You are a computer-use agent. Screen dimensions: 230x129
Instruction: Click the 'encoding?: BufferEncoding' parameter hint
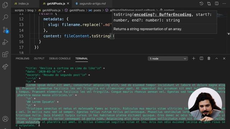tap(162, 15)
